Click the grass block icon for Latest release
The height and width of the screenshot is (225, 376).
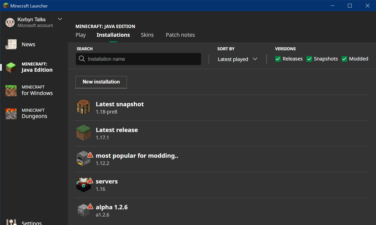[83, 133]
